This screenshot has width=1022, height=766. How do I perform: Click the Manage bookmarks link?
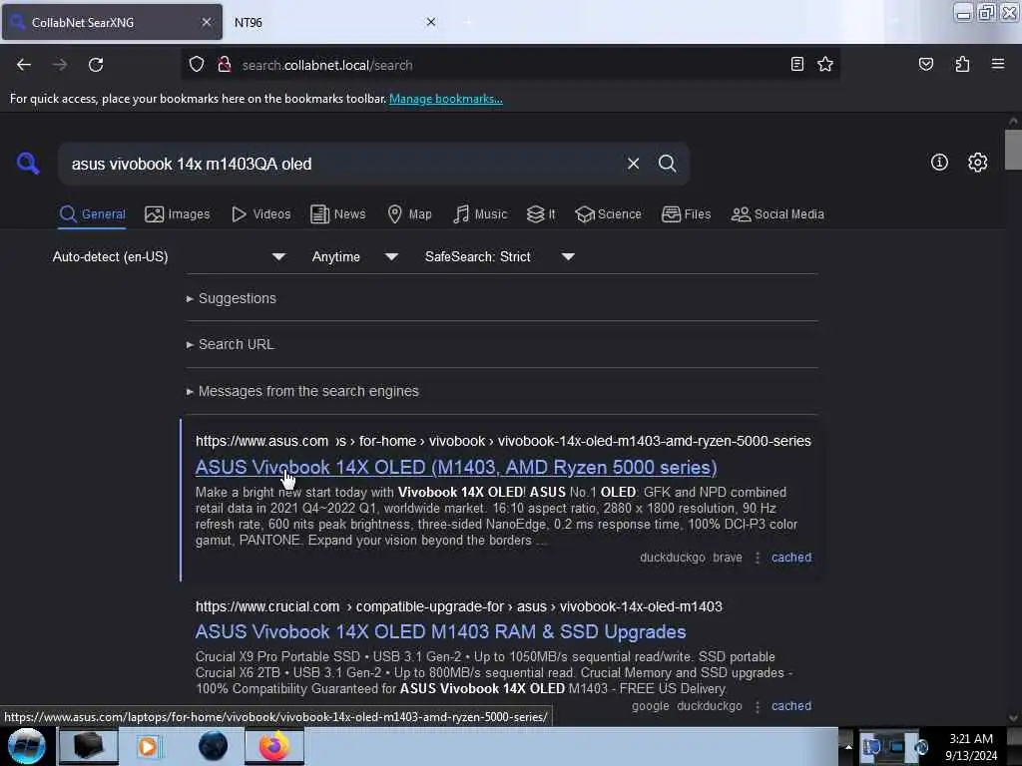point(446,99)
